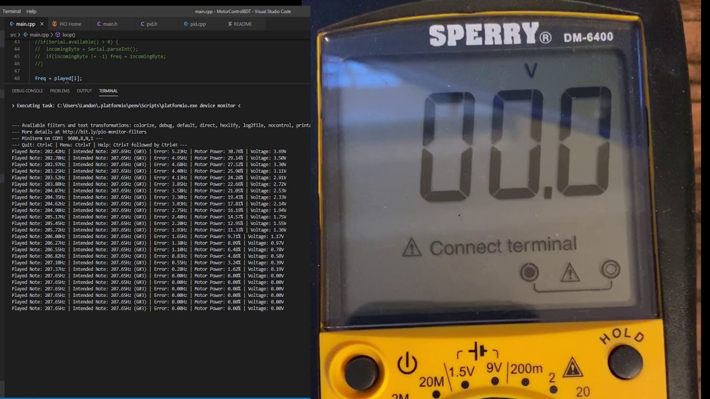The width and height of the screenshot is (710, 399).
Task: Click the last terminal row with Voltage 0.00V
Action: coord(148,309)
